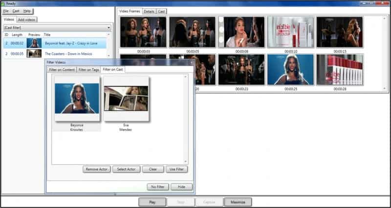This screenshot has height=208, width=391.
Task: Select the frame at 00:00:25
Action: tap(290, 70)
